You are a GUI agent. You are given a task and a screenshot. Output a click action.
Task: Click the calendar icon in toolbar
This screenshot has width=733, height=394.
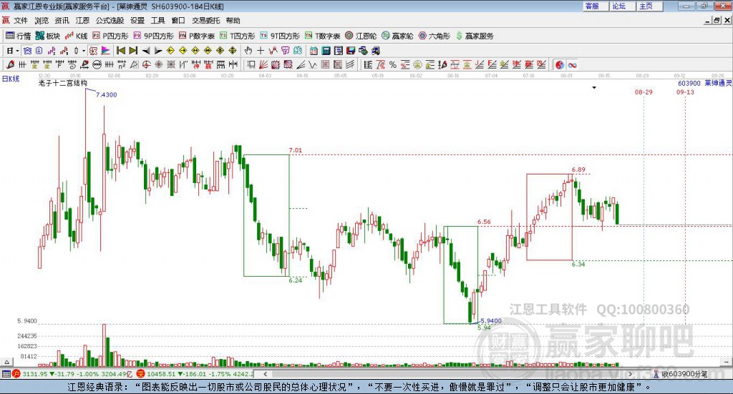point(314,51)
